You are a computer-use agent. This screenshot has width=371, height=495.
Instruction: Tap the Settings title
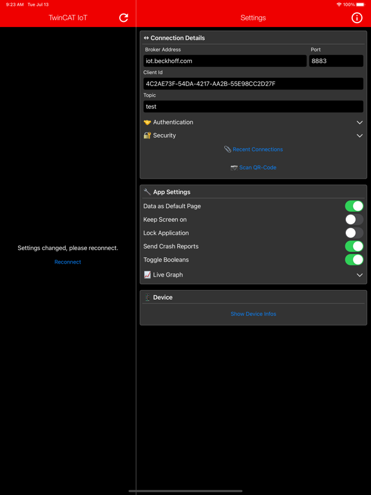coord(253,17)
